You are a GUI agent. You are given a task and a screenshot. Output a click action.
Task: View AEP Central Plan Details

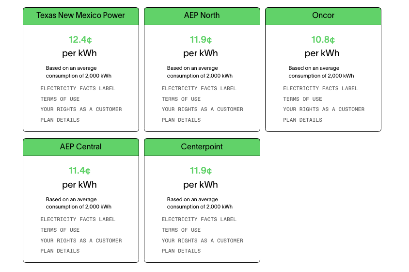[60, 251]
